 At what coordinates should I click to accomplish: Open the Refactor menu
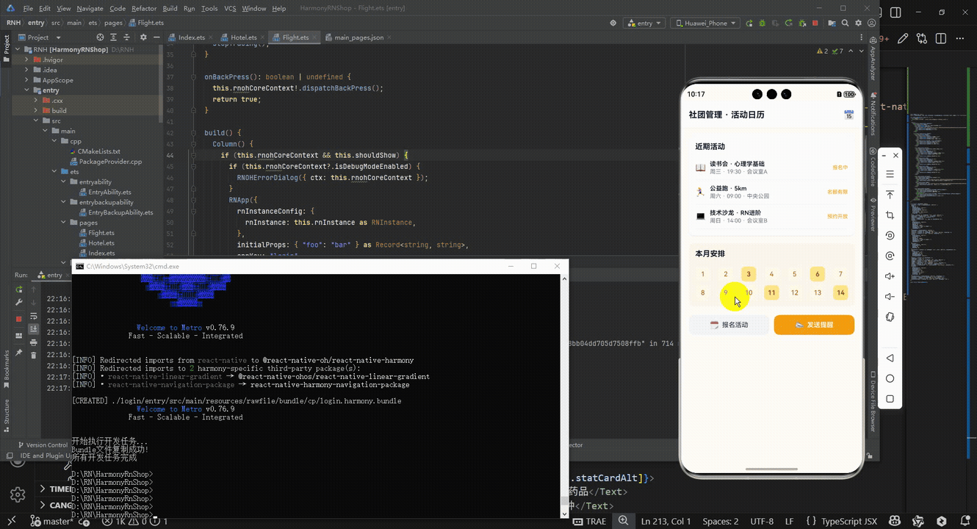144,9
